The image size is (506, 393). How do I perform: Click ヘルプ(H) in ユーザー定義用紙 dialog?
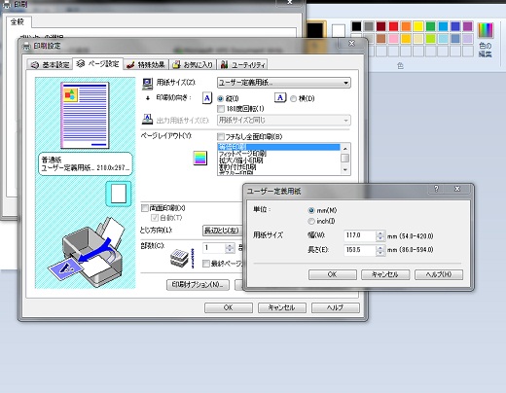click(x=439, y=274)
